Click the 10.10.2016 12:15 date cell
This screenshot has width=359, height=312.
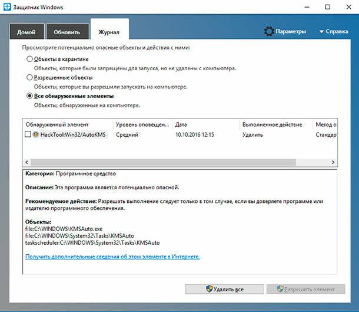point(195,134)
